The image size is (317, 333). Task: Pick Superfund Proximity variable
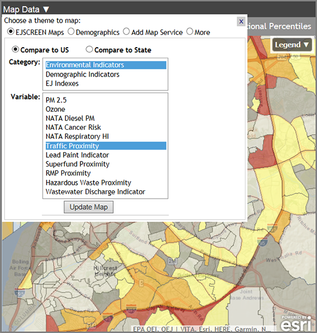pos(106,164)
